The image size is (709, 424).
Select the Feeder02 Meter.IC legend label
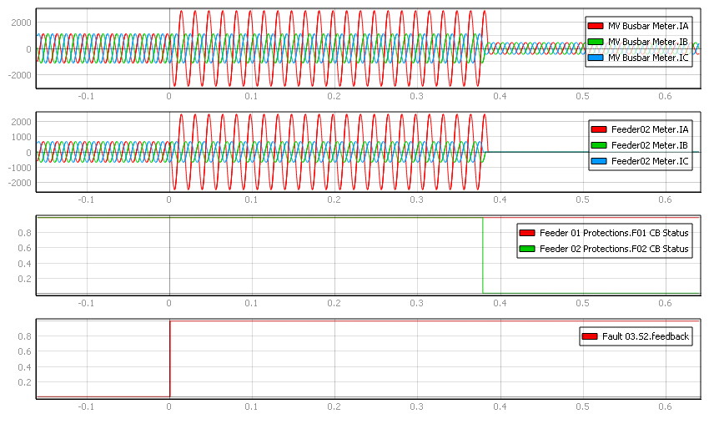click(650, 161)
